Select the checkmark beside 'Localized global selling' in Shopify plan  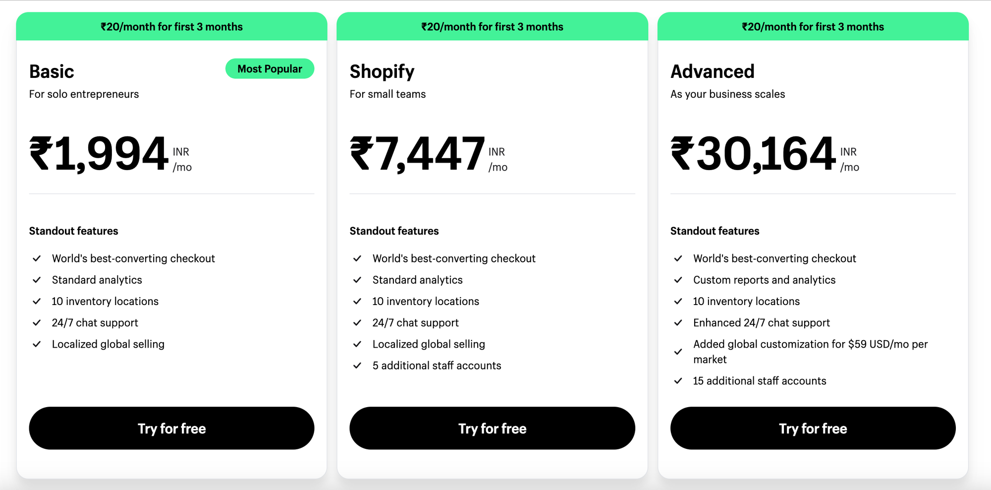pos(357,344)
